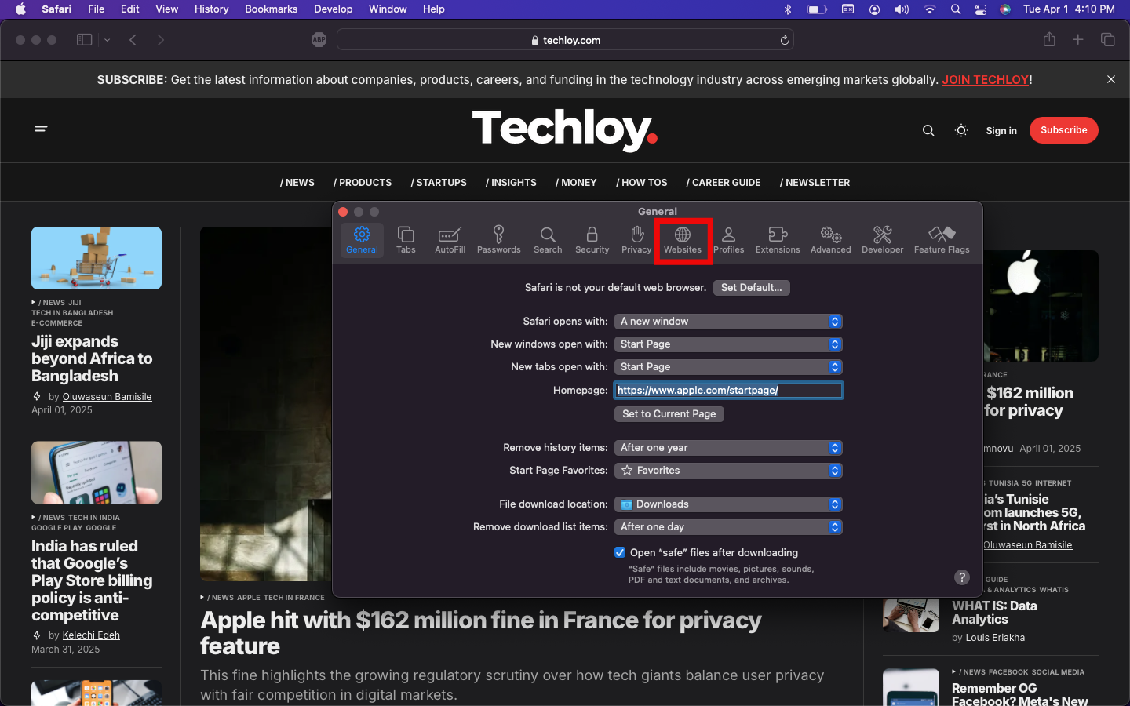
Task: Open the / PRODUCTS navigation item
Action: coord(363,183)
